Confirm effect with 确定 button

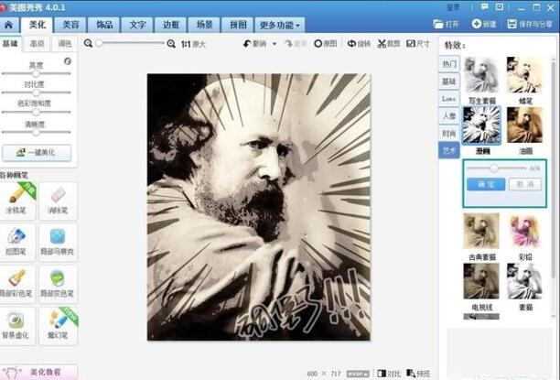tap(486, 184)
